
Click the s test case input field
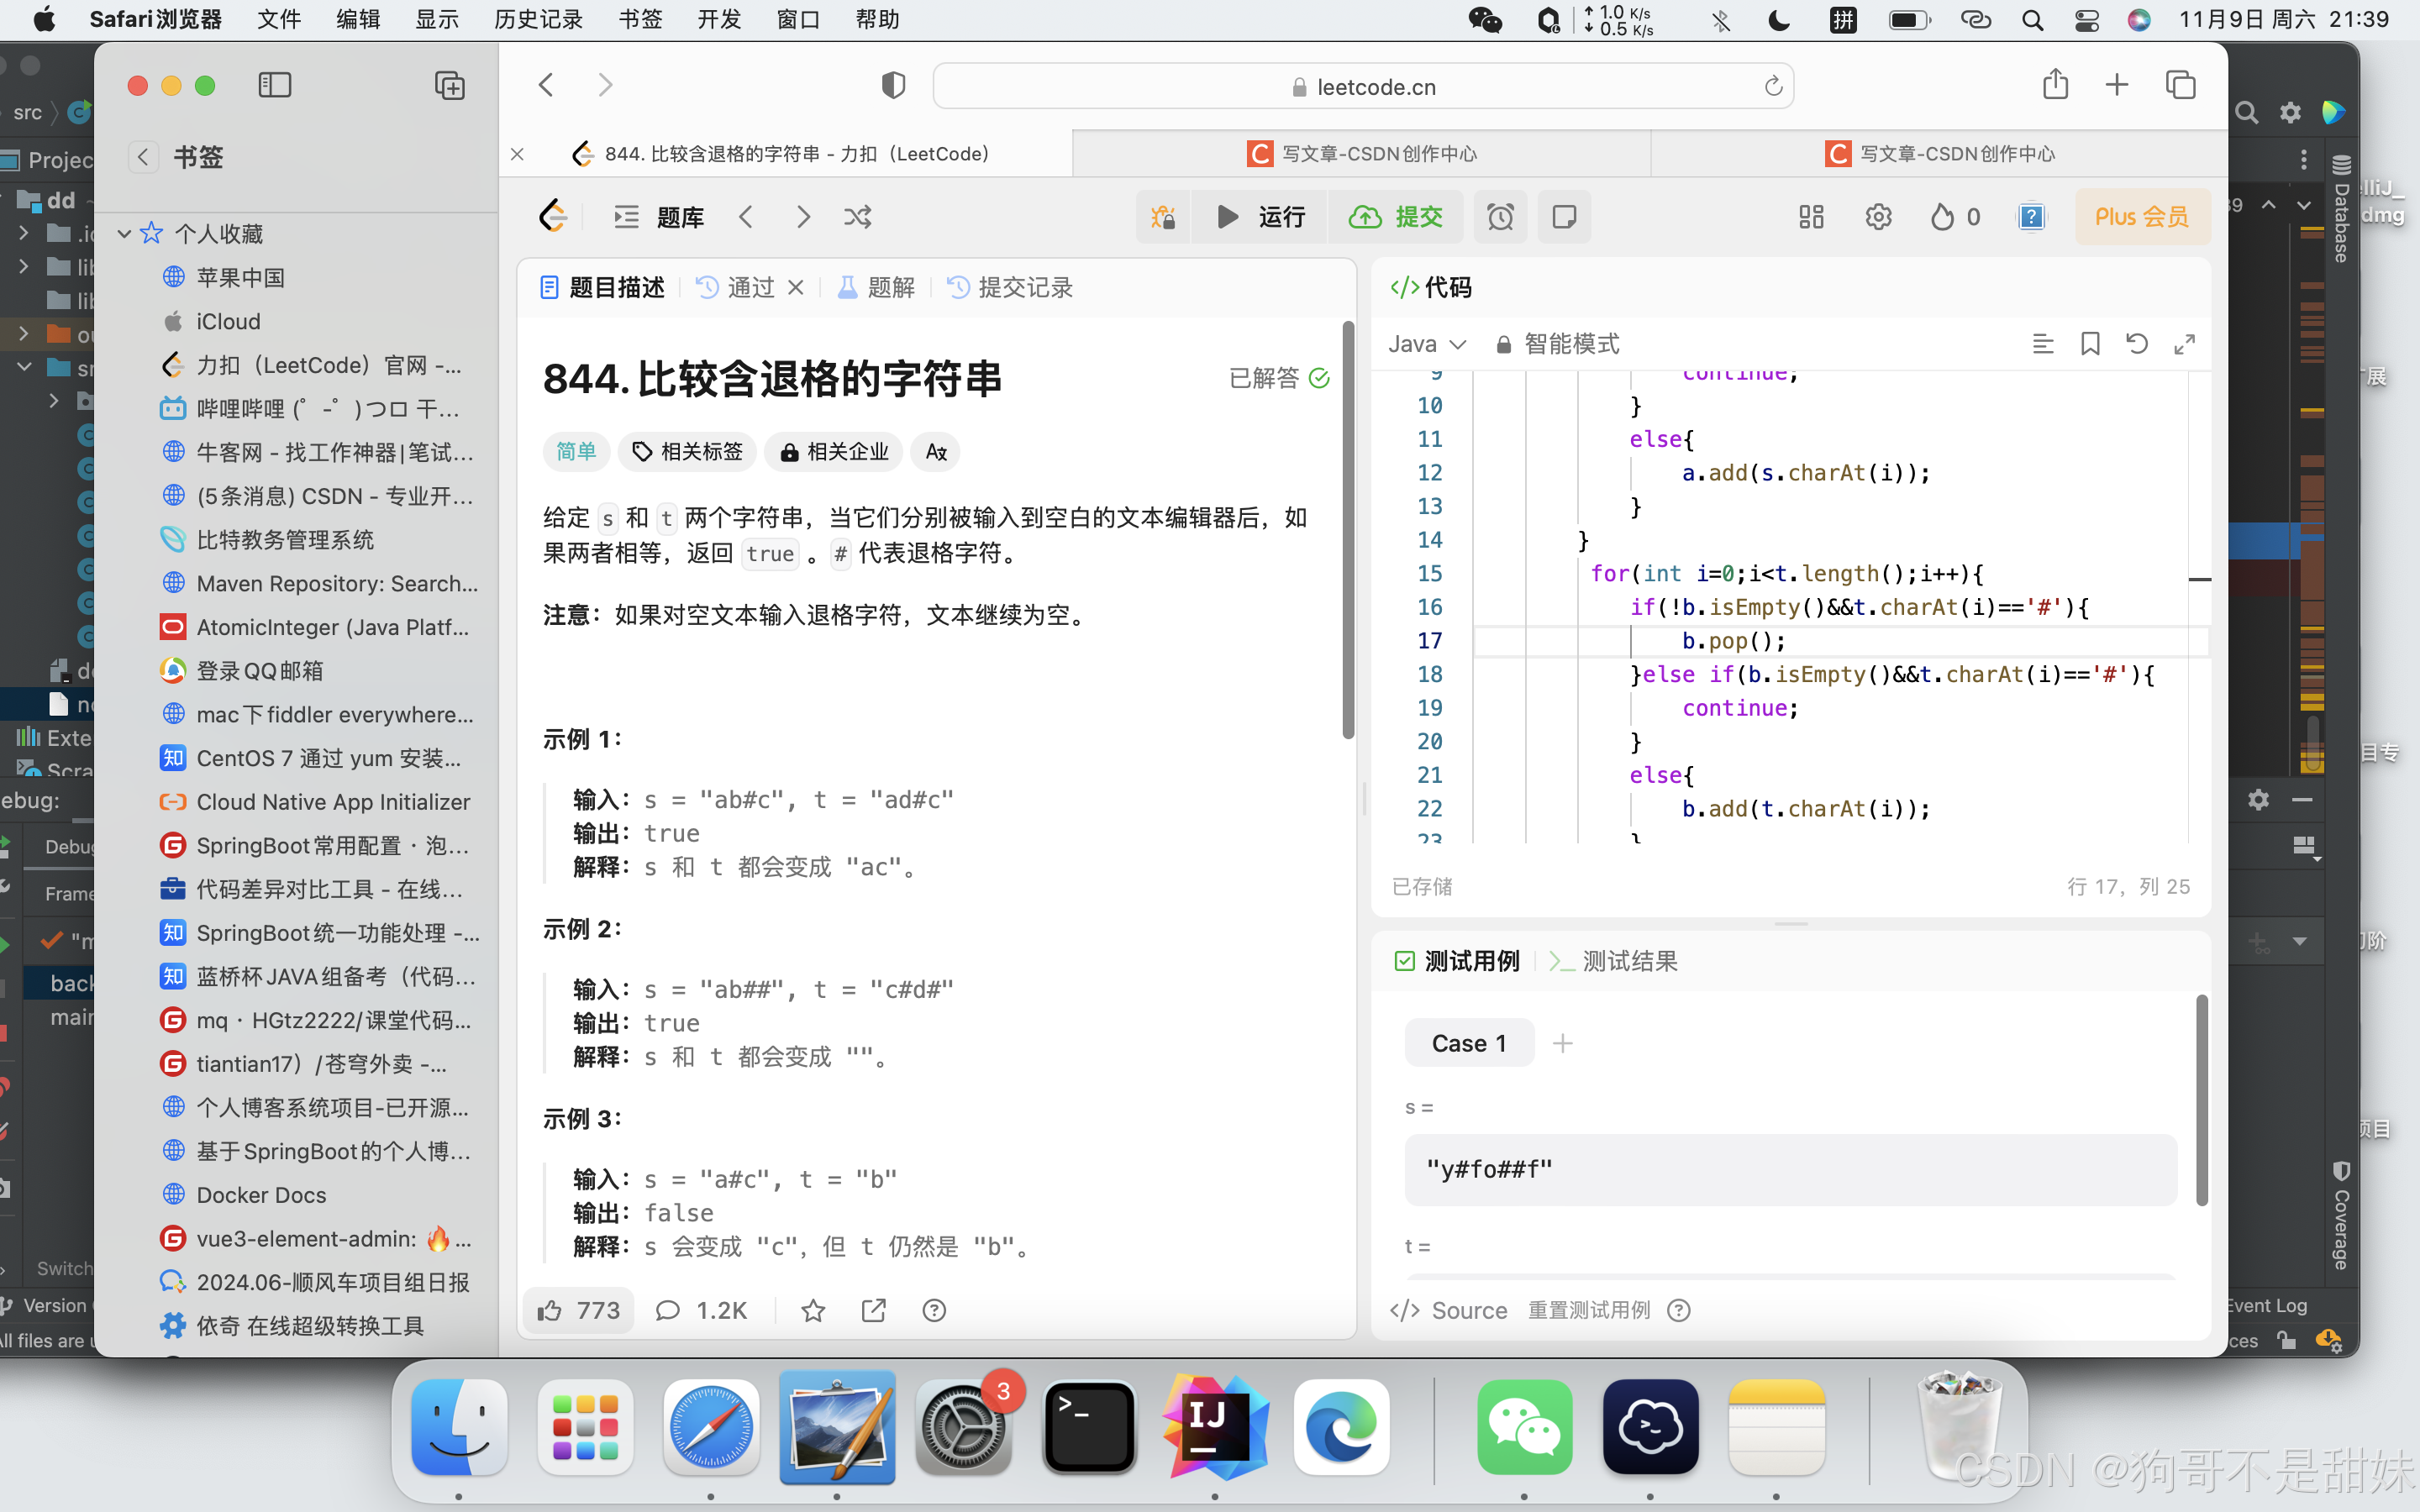(1789, 1169)
